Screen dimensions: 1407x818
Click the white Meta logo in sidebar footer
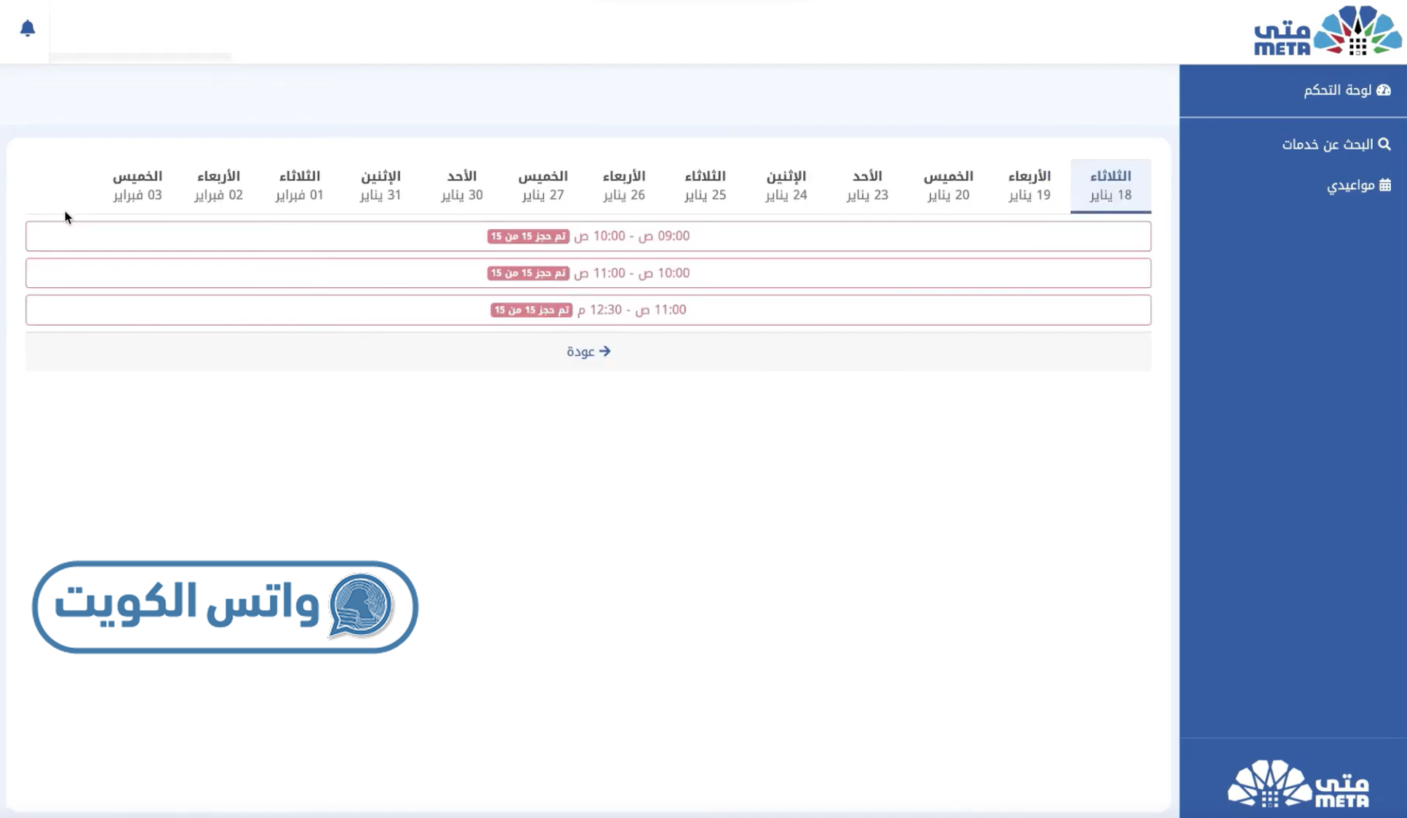(1298, 784)
